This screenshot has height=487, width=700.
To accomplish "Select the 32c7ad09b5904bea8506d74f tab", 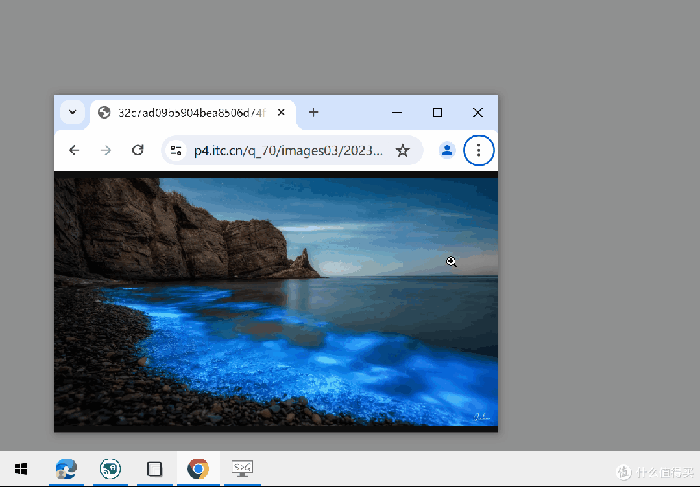I will (x=193, y=113).
